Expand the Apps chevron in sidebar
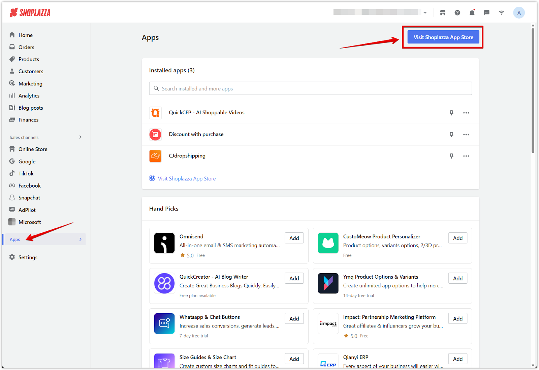 tap(81, 239)
